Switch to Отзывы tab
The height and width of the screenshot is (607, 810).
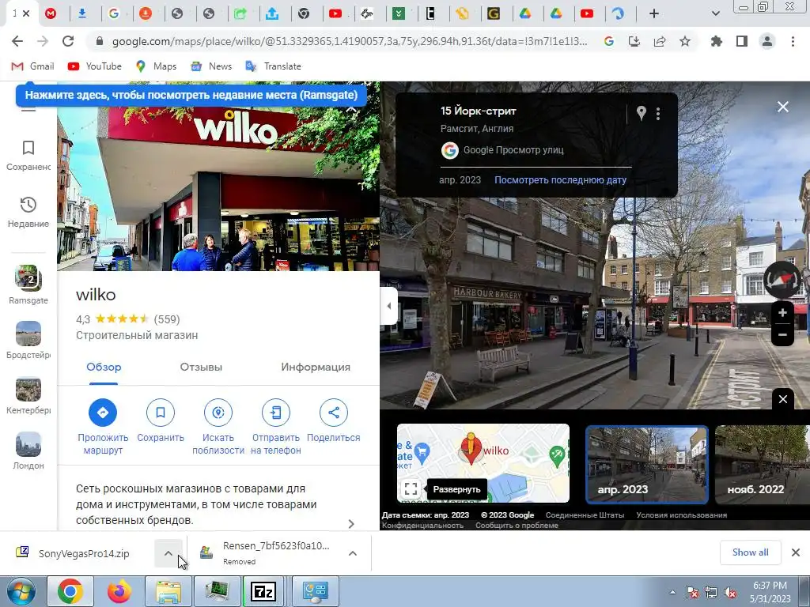tap(201, 368)
